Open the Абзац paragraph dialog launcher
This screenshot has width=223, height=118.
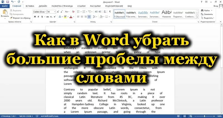pos(111,22)
